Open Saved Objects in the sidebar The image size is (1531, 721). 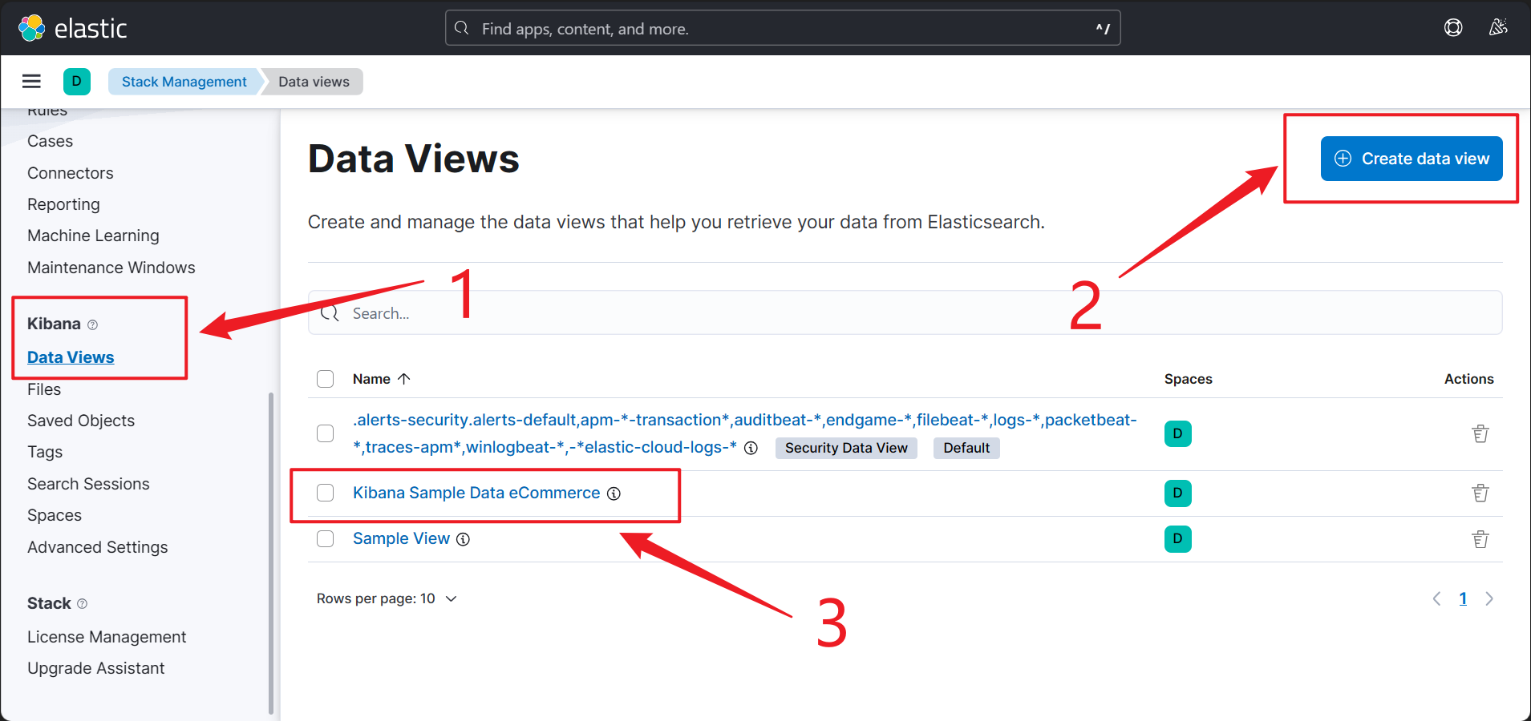[81, 421]
